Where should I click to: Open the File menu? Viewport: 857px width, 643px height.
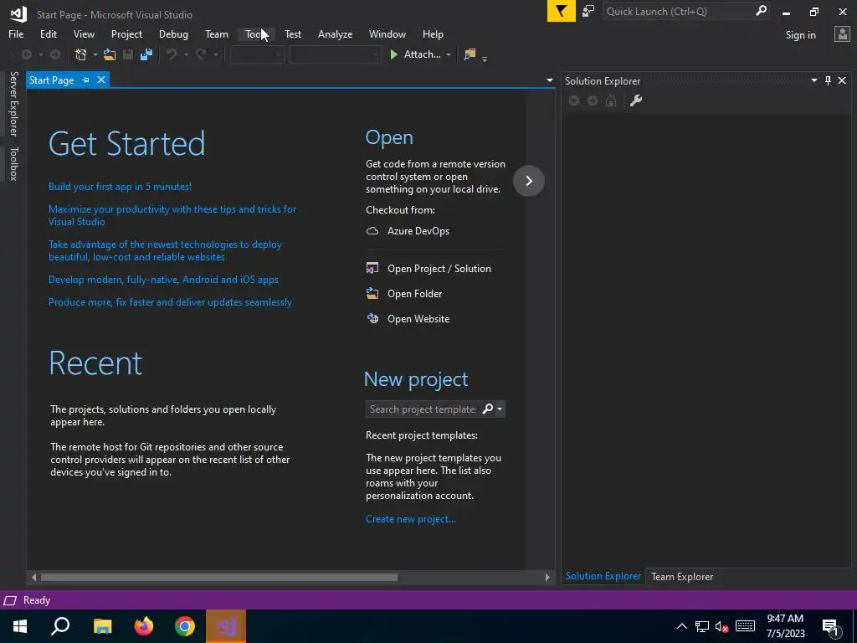tap(16, 33)
